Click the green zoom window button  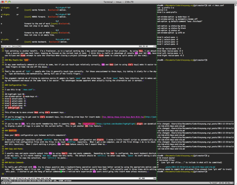coord(9,2)
